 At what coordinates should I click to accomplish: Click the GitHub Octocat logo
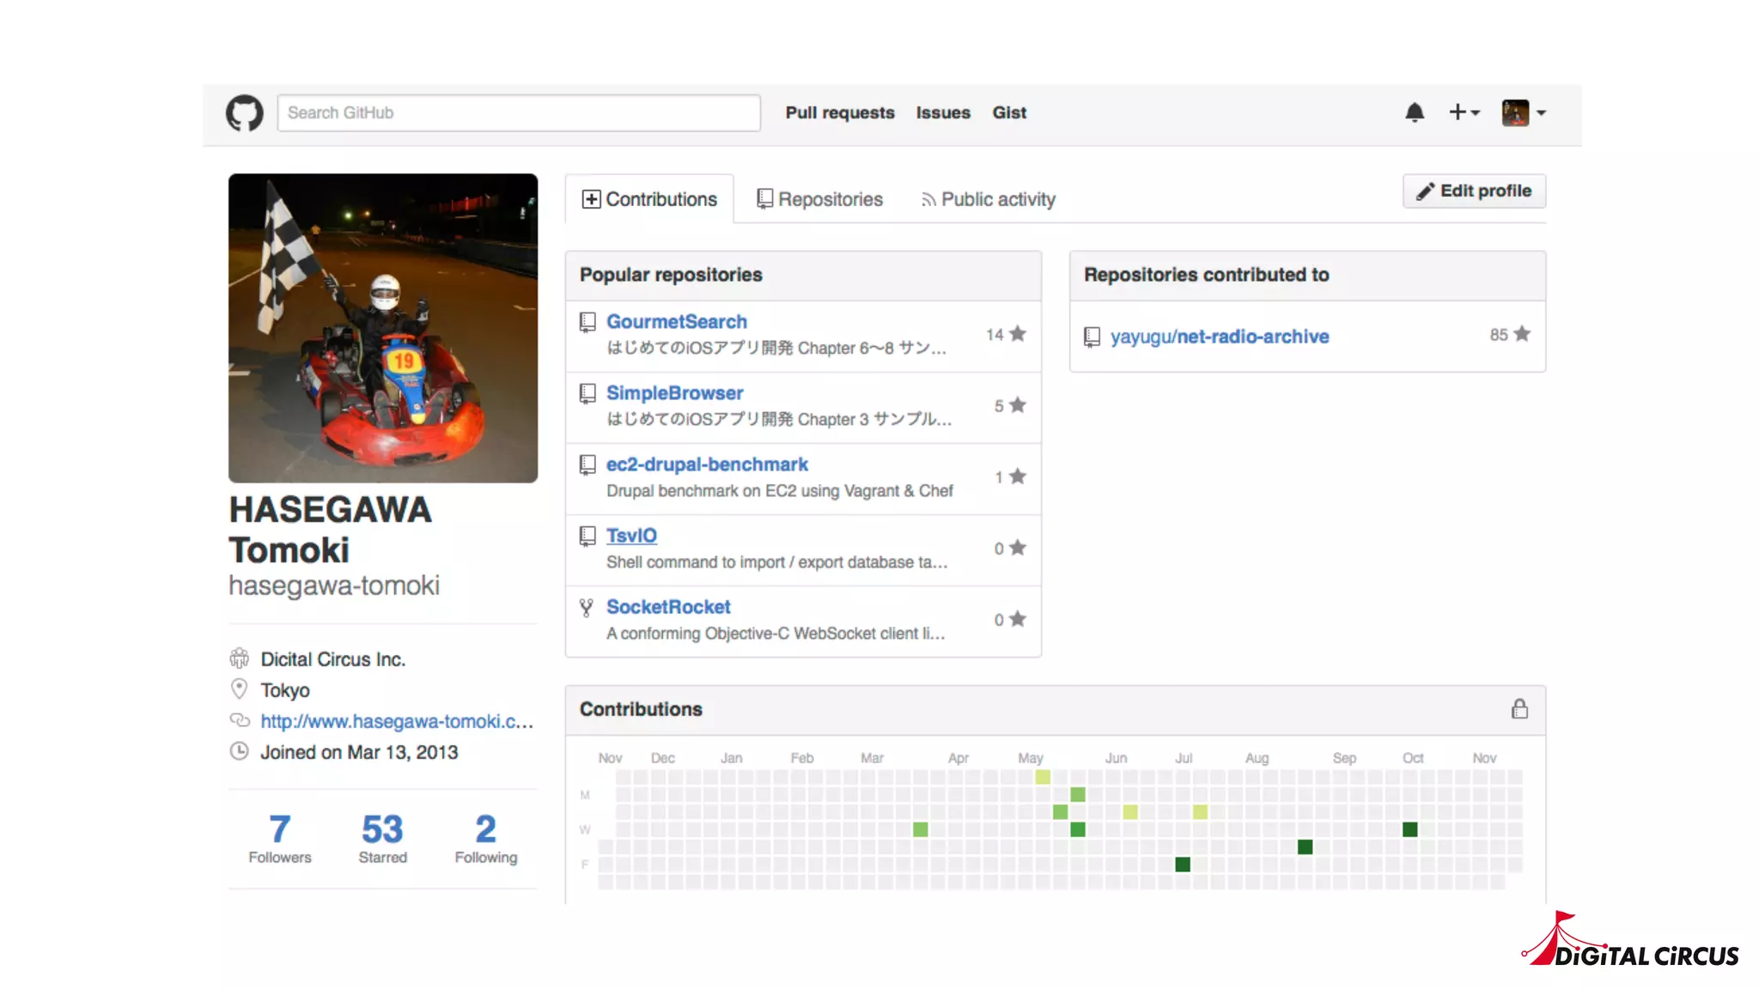pyautogui.click(x=244, y=112)
